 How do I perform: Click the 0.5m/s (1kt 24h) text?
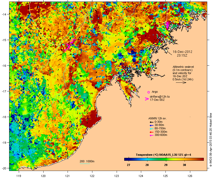coord(183,79)
